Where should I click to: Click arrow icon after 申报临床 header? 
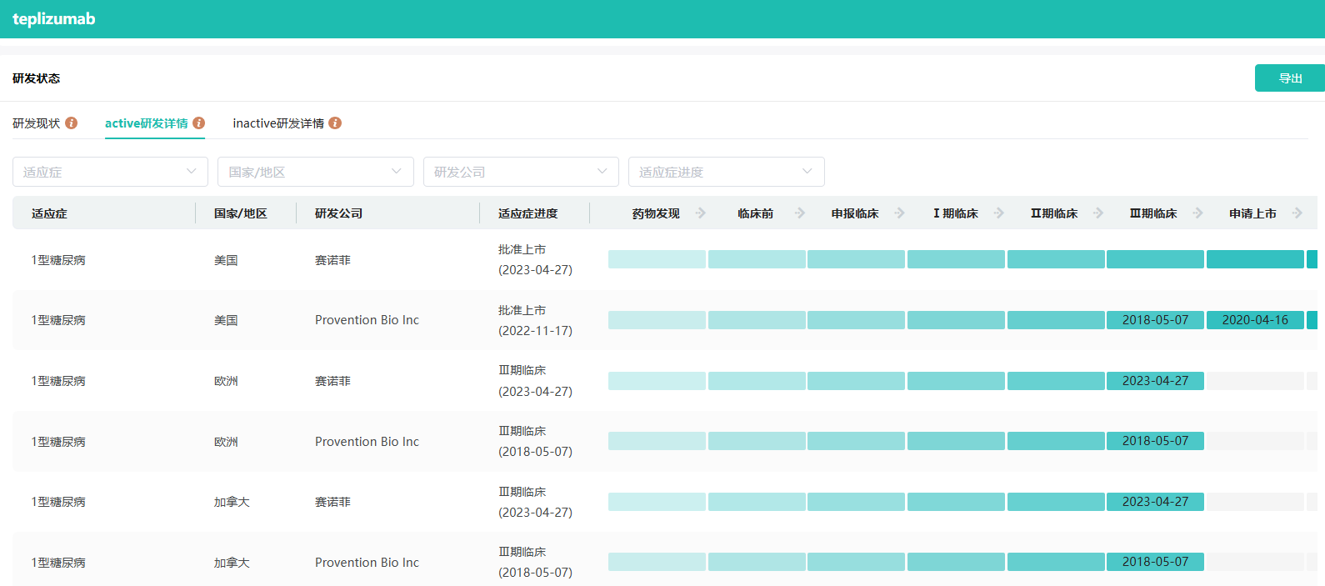pos(899,213)
